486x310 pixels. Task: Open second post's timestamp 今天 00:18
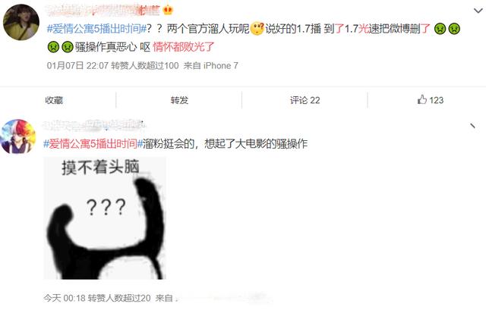(x=64, y=298)
